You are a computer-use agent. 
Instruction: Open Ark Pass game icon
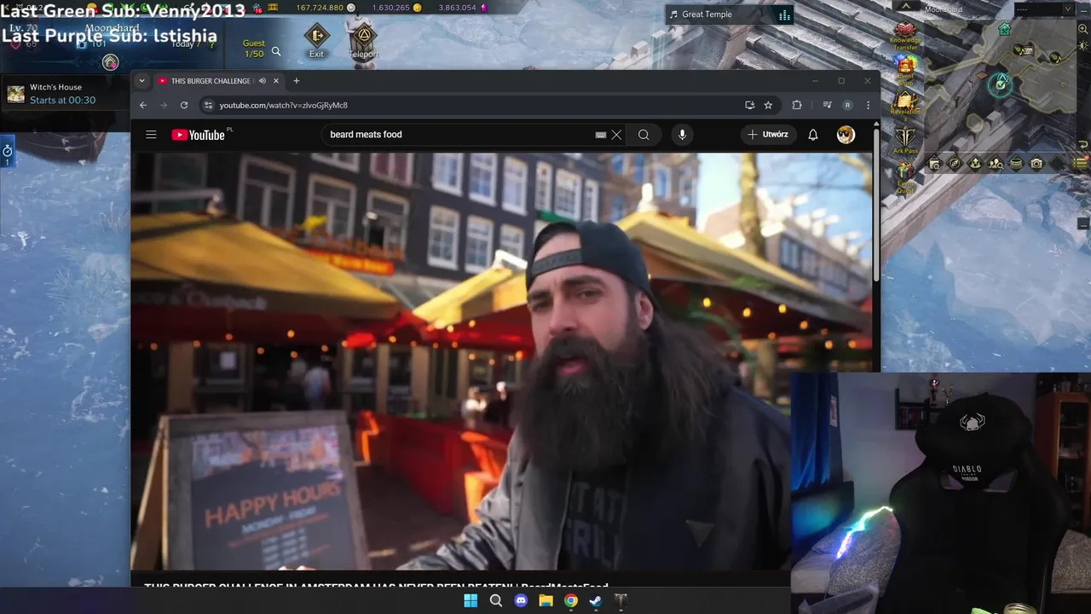pos(905,139)
